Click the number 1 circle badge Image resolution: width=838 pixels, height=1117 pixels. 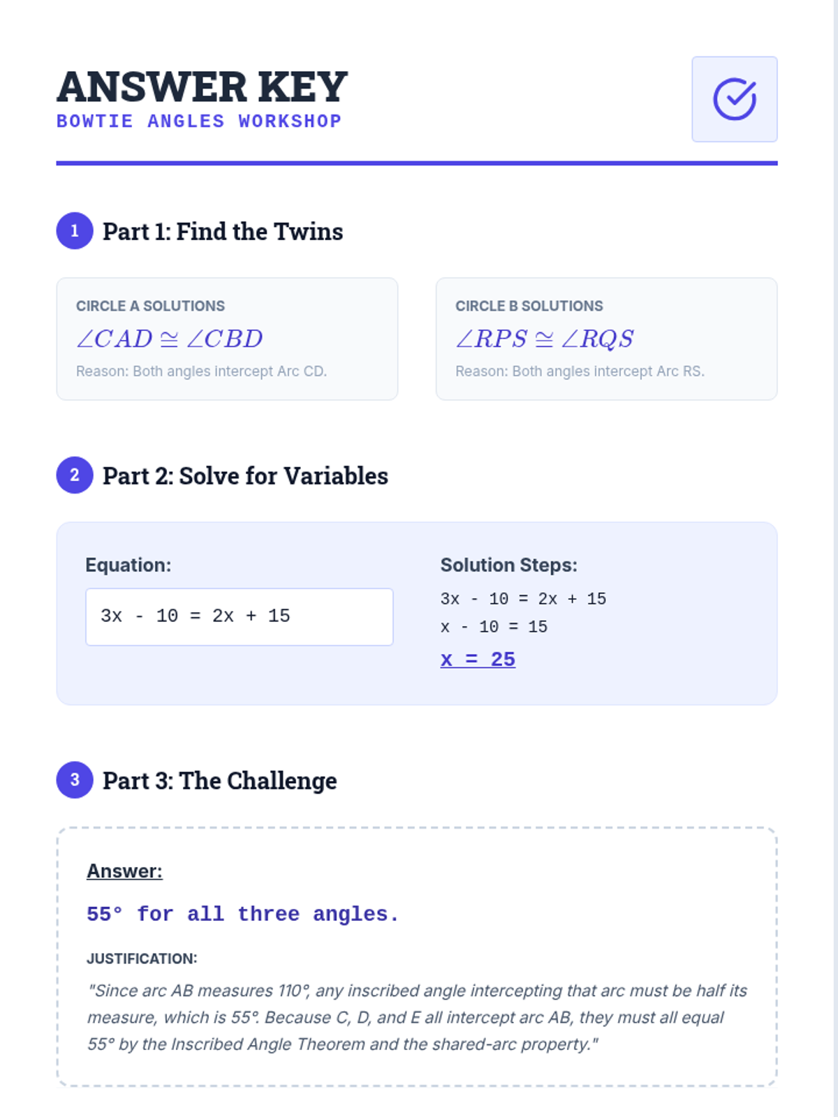click(x=75, y=231)
